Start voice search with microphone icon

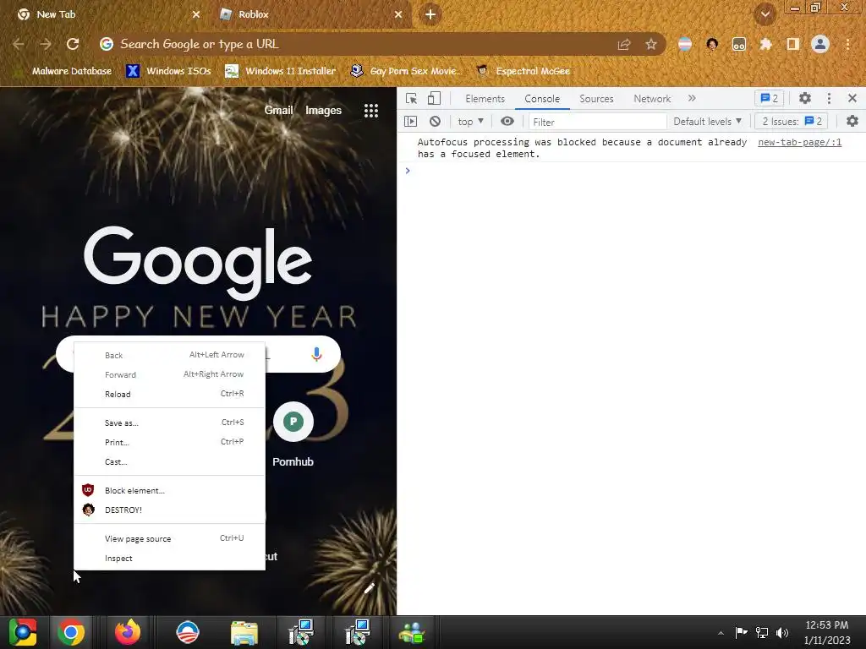point(316,354)
